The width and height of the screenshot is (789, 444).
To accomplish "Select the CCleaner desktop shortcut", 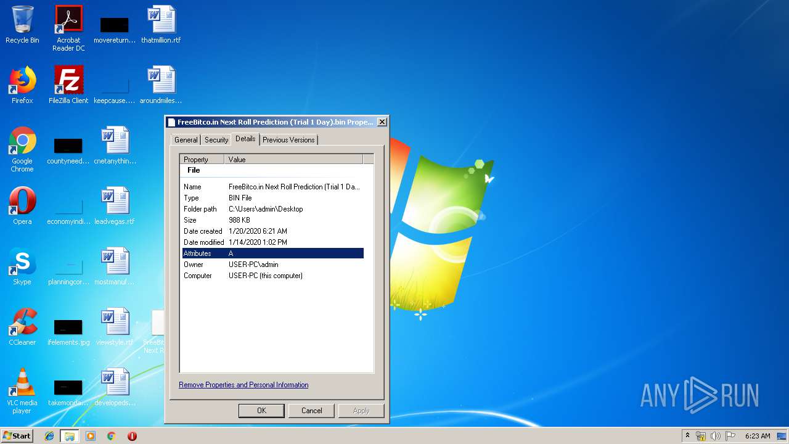I will [22, 327].
